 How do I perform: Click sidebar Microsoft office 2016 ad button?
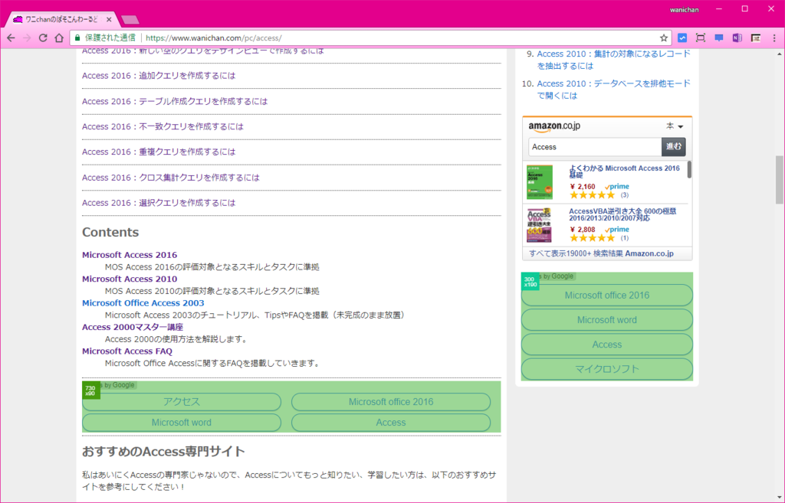click(607, 296)
